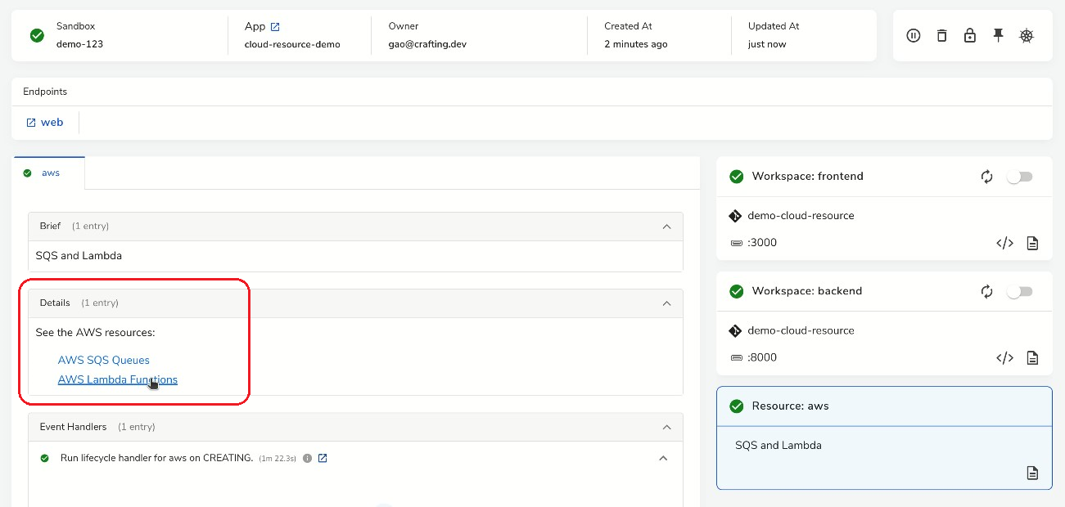Click info icon on lifecycle handler row

[308, 458]
